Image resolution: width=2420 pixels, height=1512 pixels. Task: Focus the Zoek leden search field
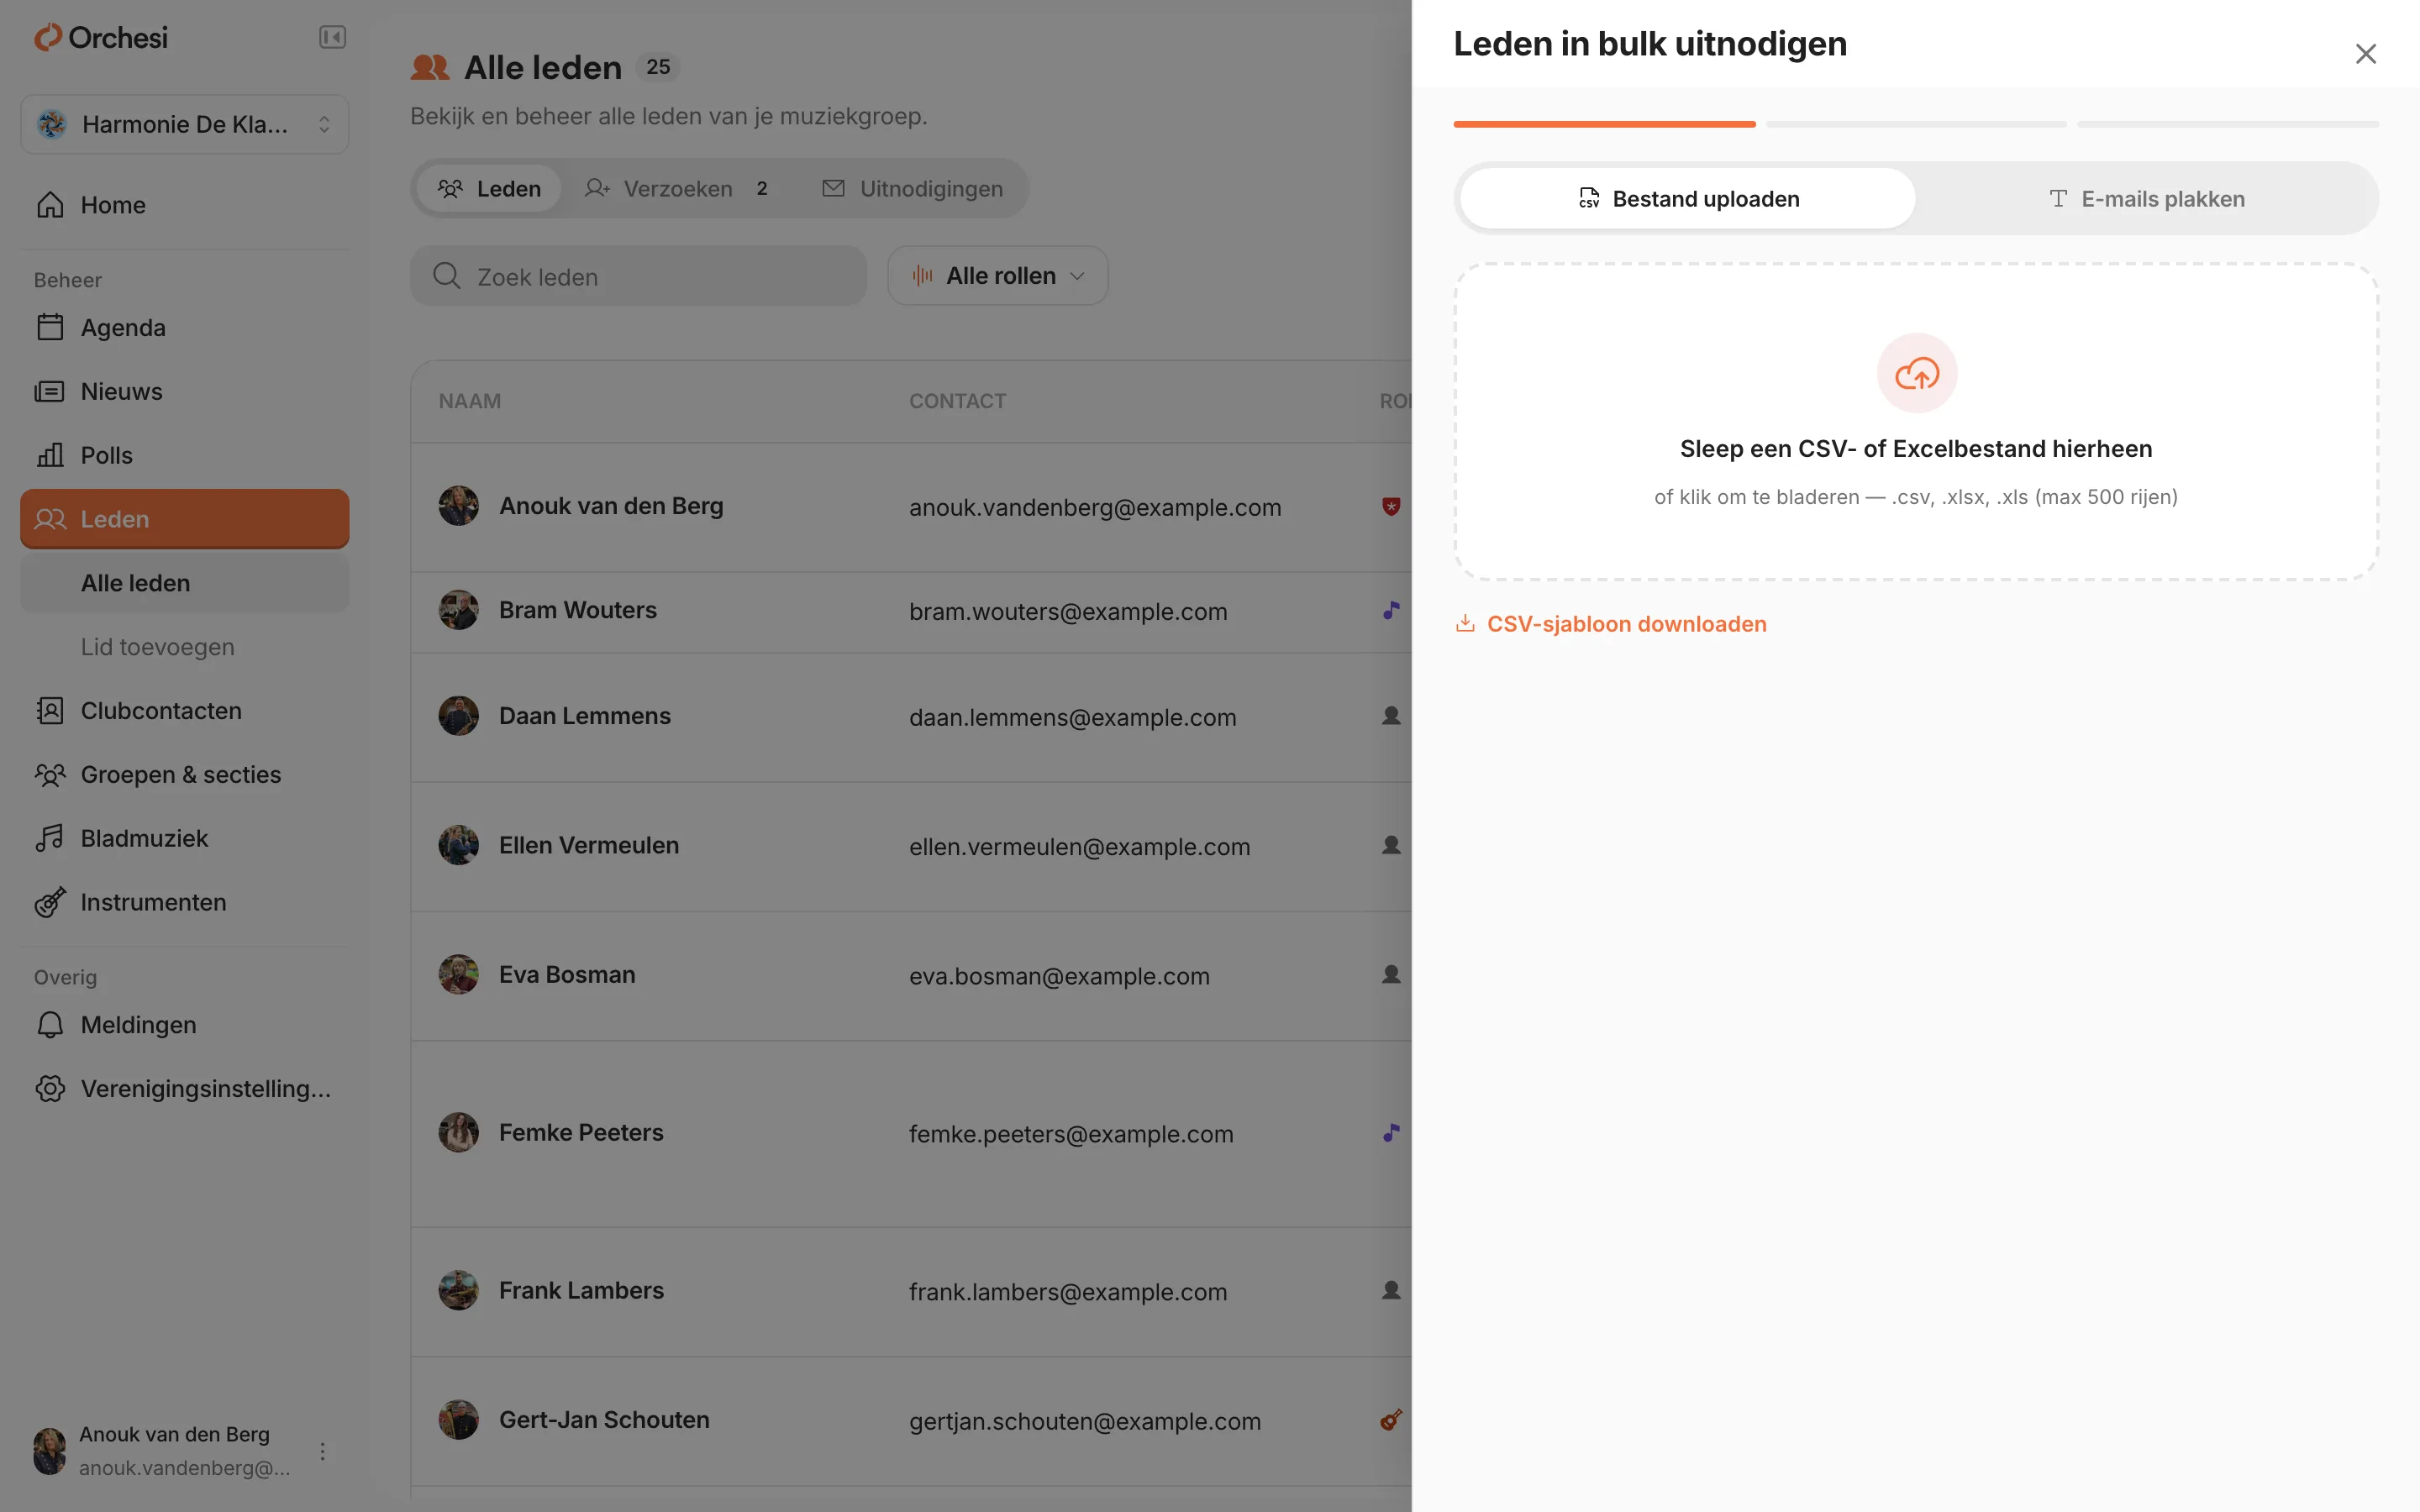tap(638, 276)
